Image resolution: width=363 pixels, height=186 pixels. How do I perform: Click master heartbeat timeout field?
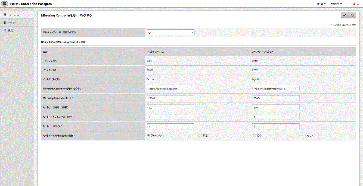pyautogui.click(x=170, y=117)
